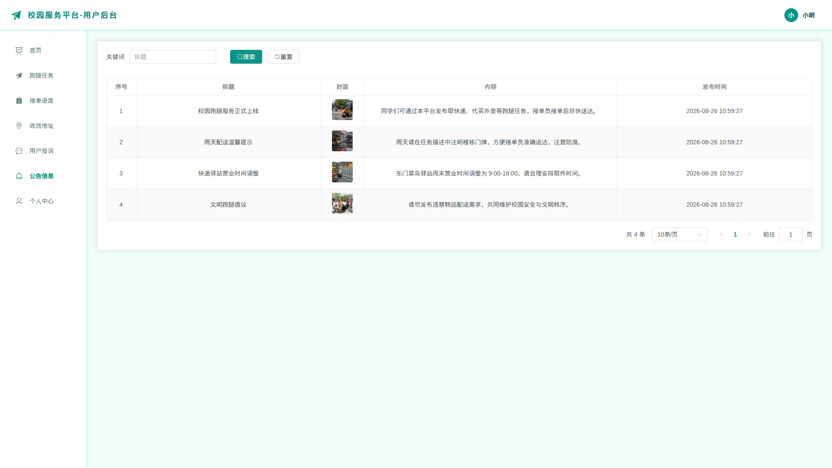Click publish time in row 4

click(715, 205)
